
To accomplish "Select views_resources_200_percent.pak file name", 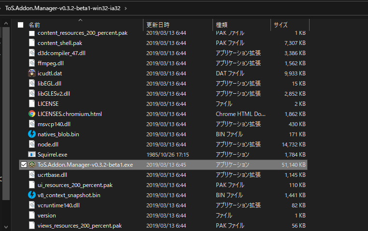I will [x=80, y=226].
